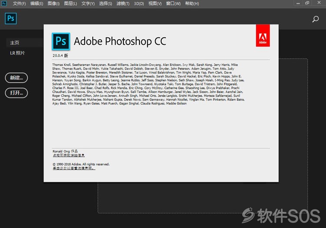Screen dimensions: 326x228
Task: Open the 滤镜(T) menu
Action: tap(123, 3)
